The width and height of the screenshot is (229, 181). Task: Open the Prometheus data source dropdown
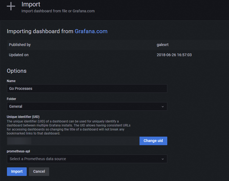click(87, 159)
